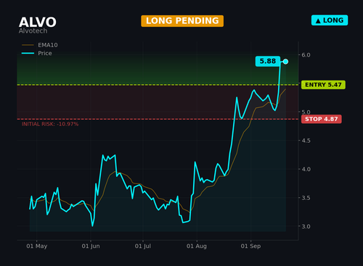Click the ALVO ticker title

coord(38,22)
